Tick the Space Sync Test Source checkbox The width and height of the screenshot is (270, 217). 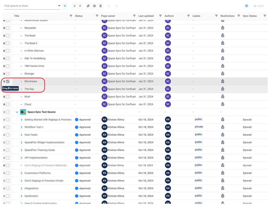[8, 112]
